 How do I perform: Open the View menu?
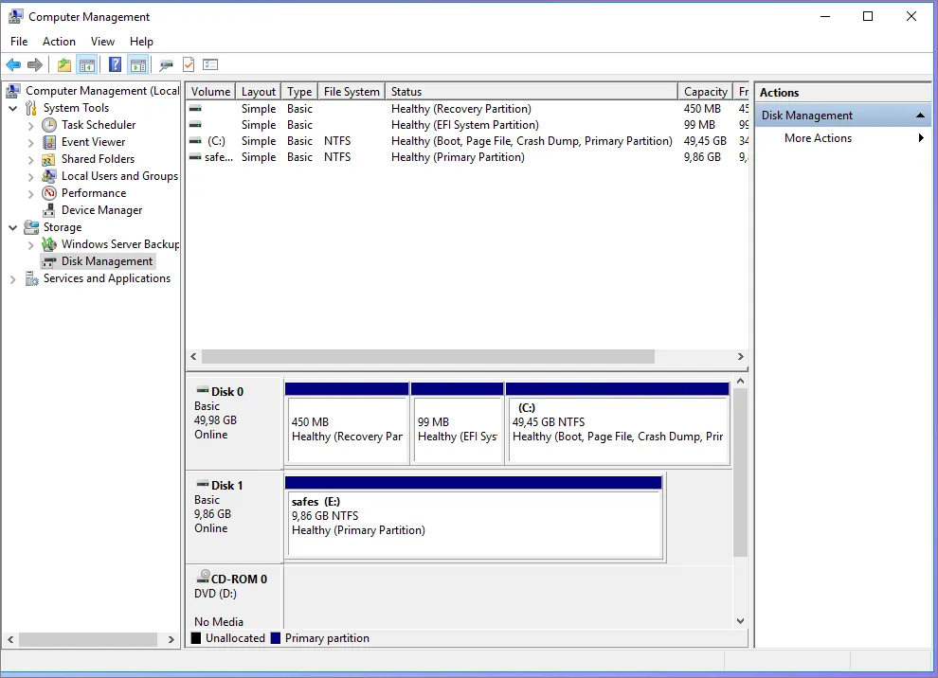point(102,42)
